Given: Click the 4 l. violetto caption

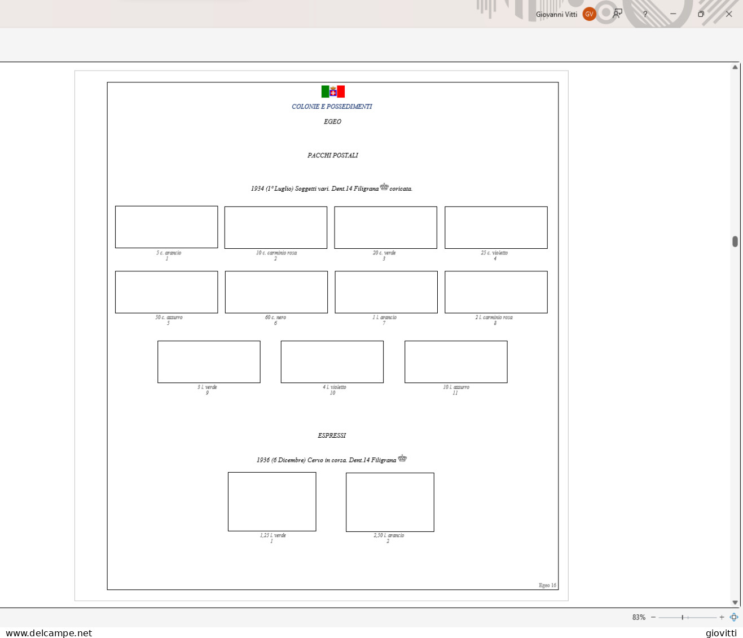Looking at the screenshot, I should [x=335, y=387].
